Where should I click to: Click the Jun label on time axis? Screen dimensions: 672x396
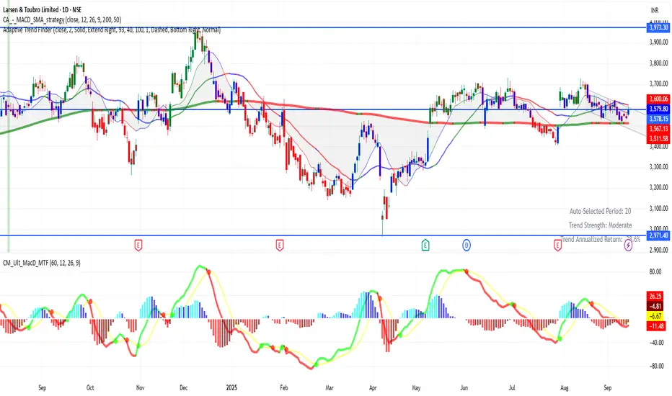click(464, 388)
